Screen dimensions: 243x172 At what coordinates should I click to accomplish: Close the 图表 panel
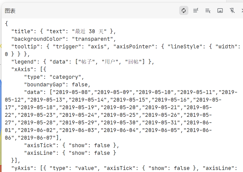[x=242, y=10]
